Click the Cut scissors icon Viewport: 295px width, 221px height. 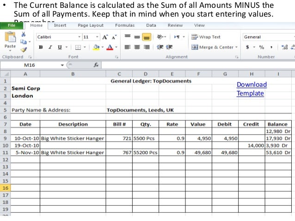(24, 34)
